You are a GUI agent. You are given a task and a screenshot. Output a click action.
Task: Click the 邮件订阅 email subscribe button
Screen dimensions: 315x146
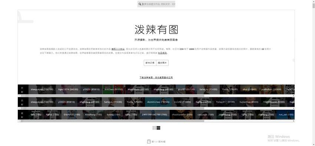[x=150, y=63]
